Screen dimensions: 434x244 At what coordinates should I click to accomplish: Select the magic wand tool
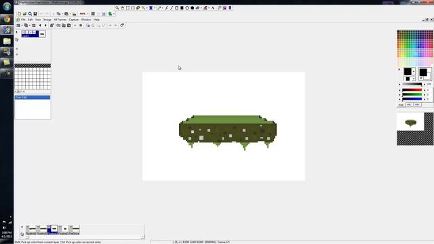[x=143, y=8]
